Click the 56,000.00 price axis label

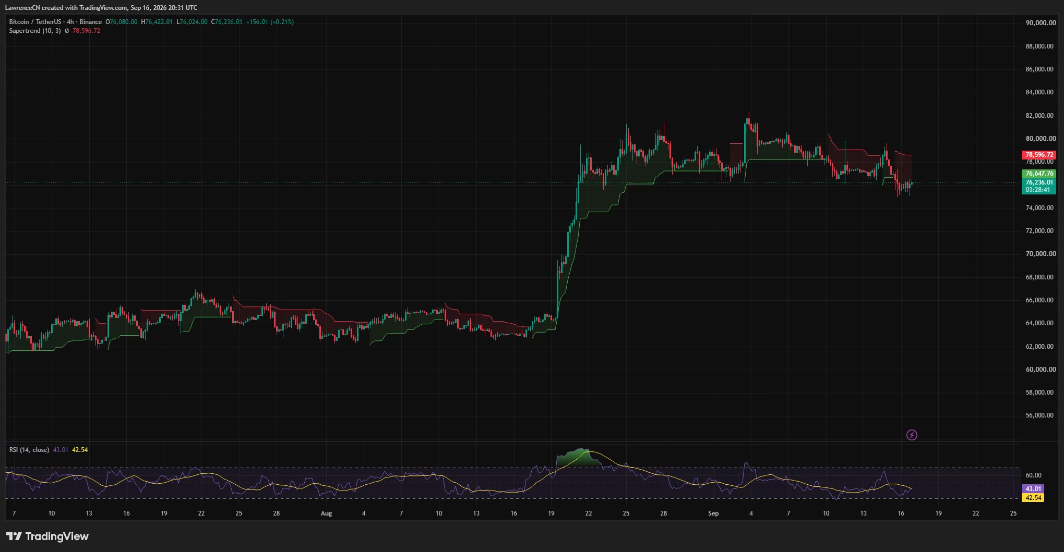point(1039,415)
